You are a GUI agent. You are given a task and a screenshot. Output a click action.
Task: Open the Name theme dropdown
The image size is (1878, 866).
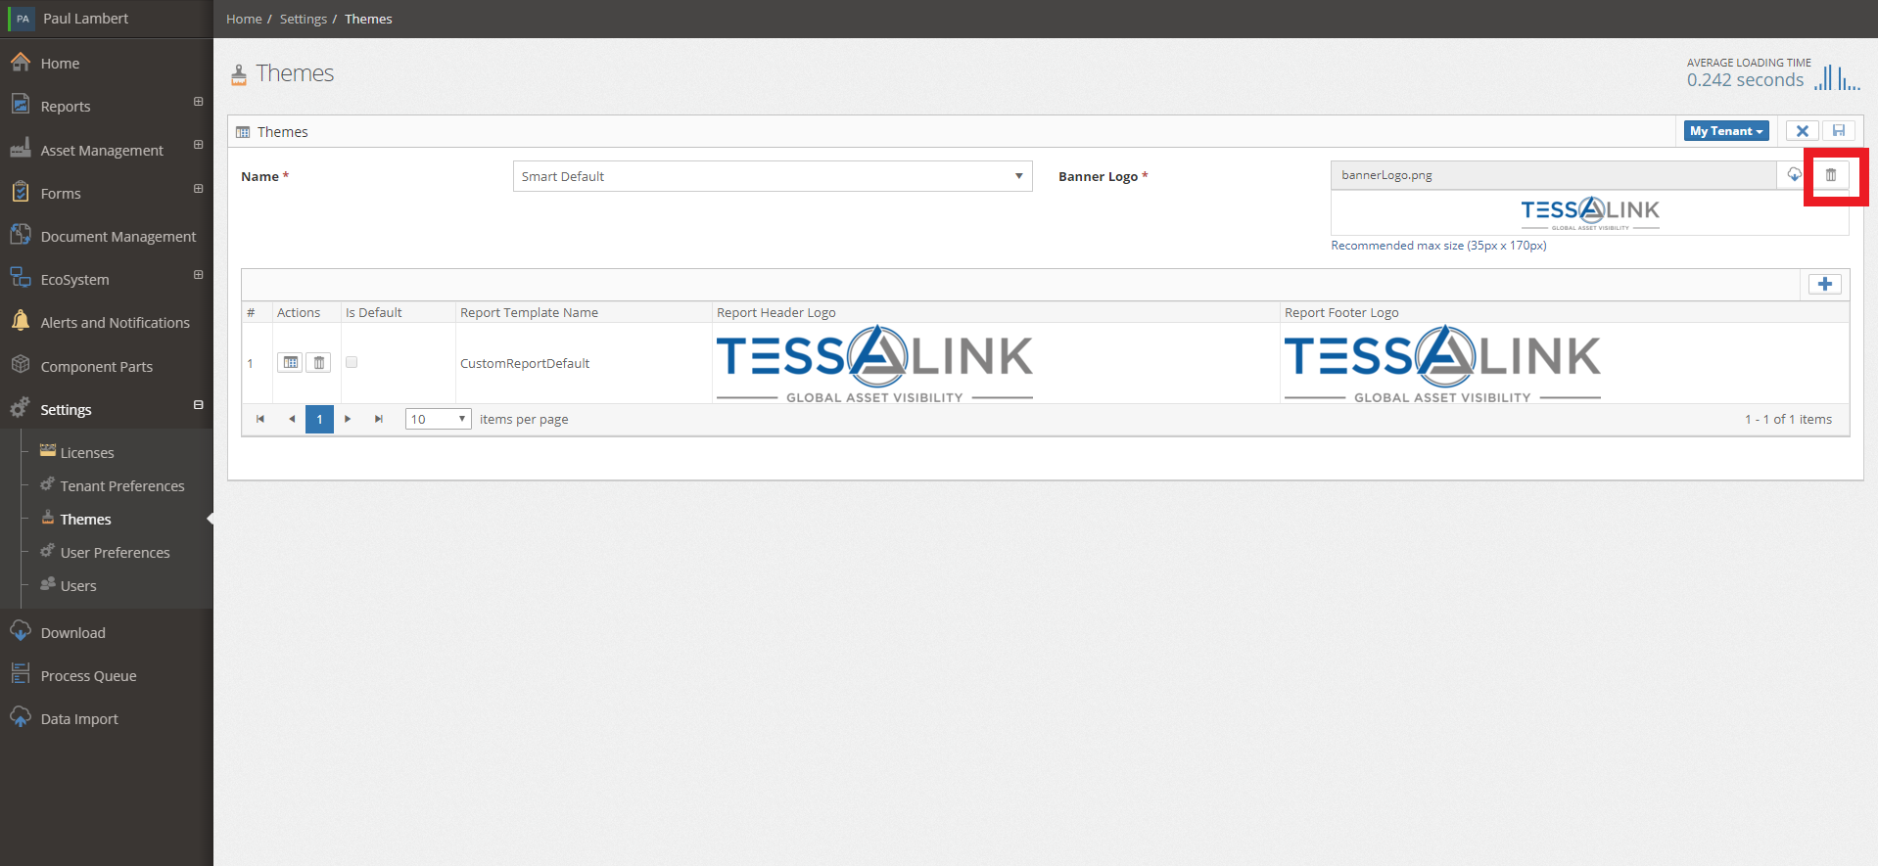(x=773, y=176)
